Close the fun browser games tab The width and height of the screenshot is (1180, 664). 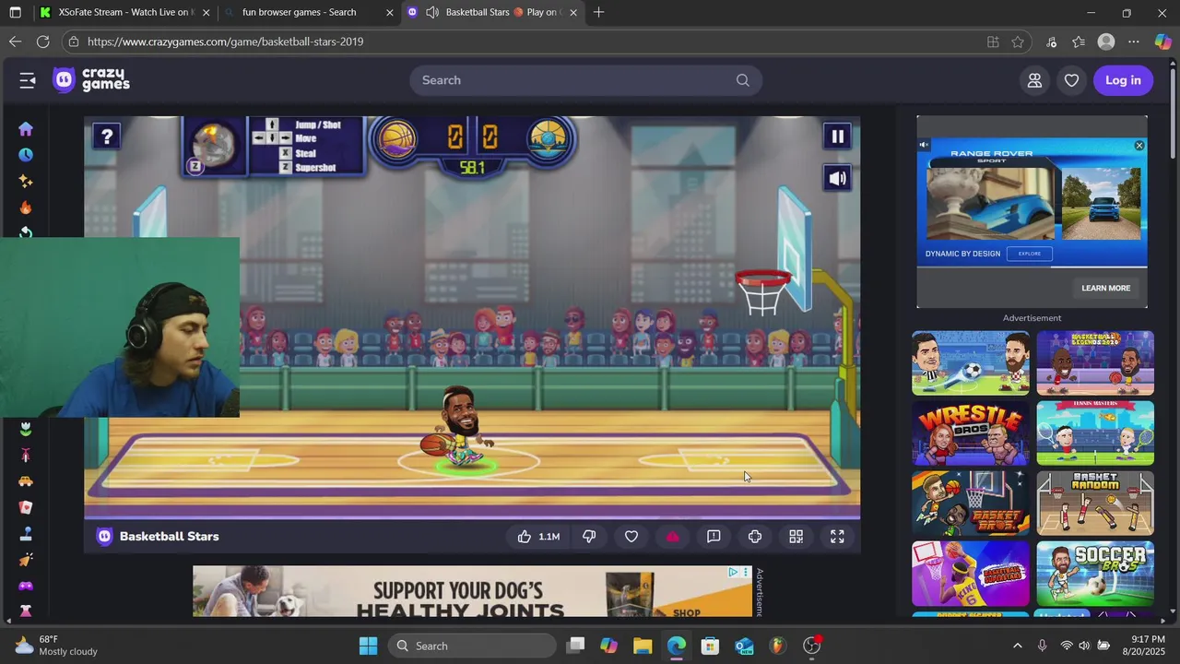pyautogui.click(x=390, y=13)
